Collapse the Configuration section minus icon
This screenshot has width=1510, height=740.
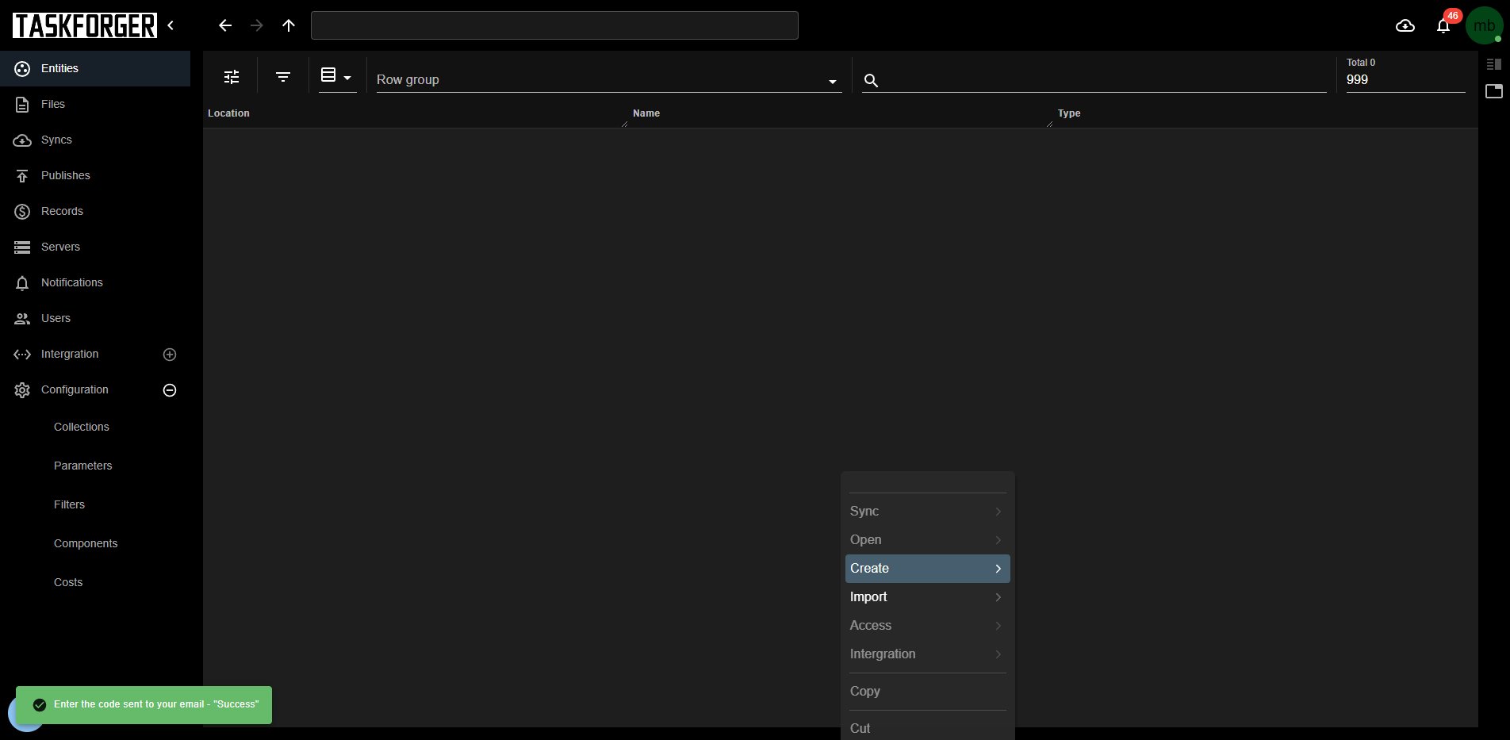pos(170,390)
